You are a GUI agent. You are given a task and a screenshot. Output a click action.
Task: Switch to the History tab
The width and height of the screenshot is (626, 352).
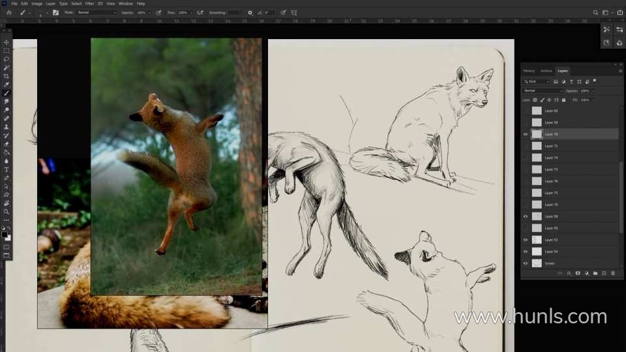529,70
